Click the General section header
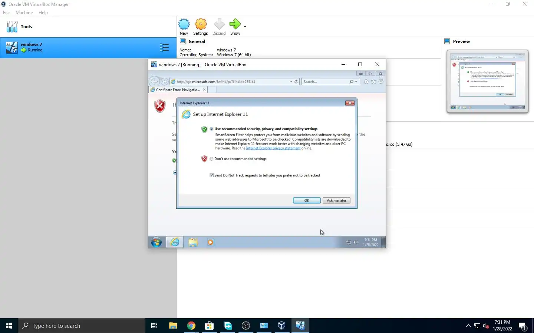 [x=197, y=41]
